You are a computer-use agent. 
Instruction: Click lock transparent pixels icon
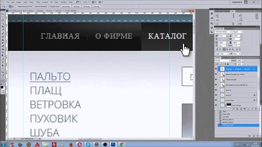click(x=220, y=64)
